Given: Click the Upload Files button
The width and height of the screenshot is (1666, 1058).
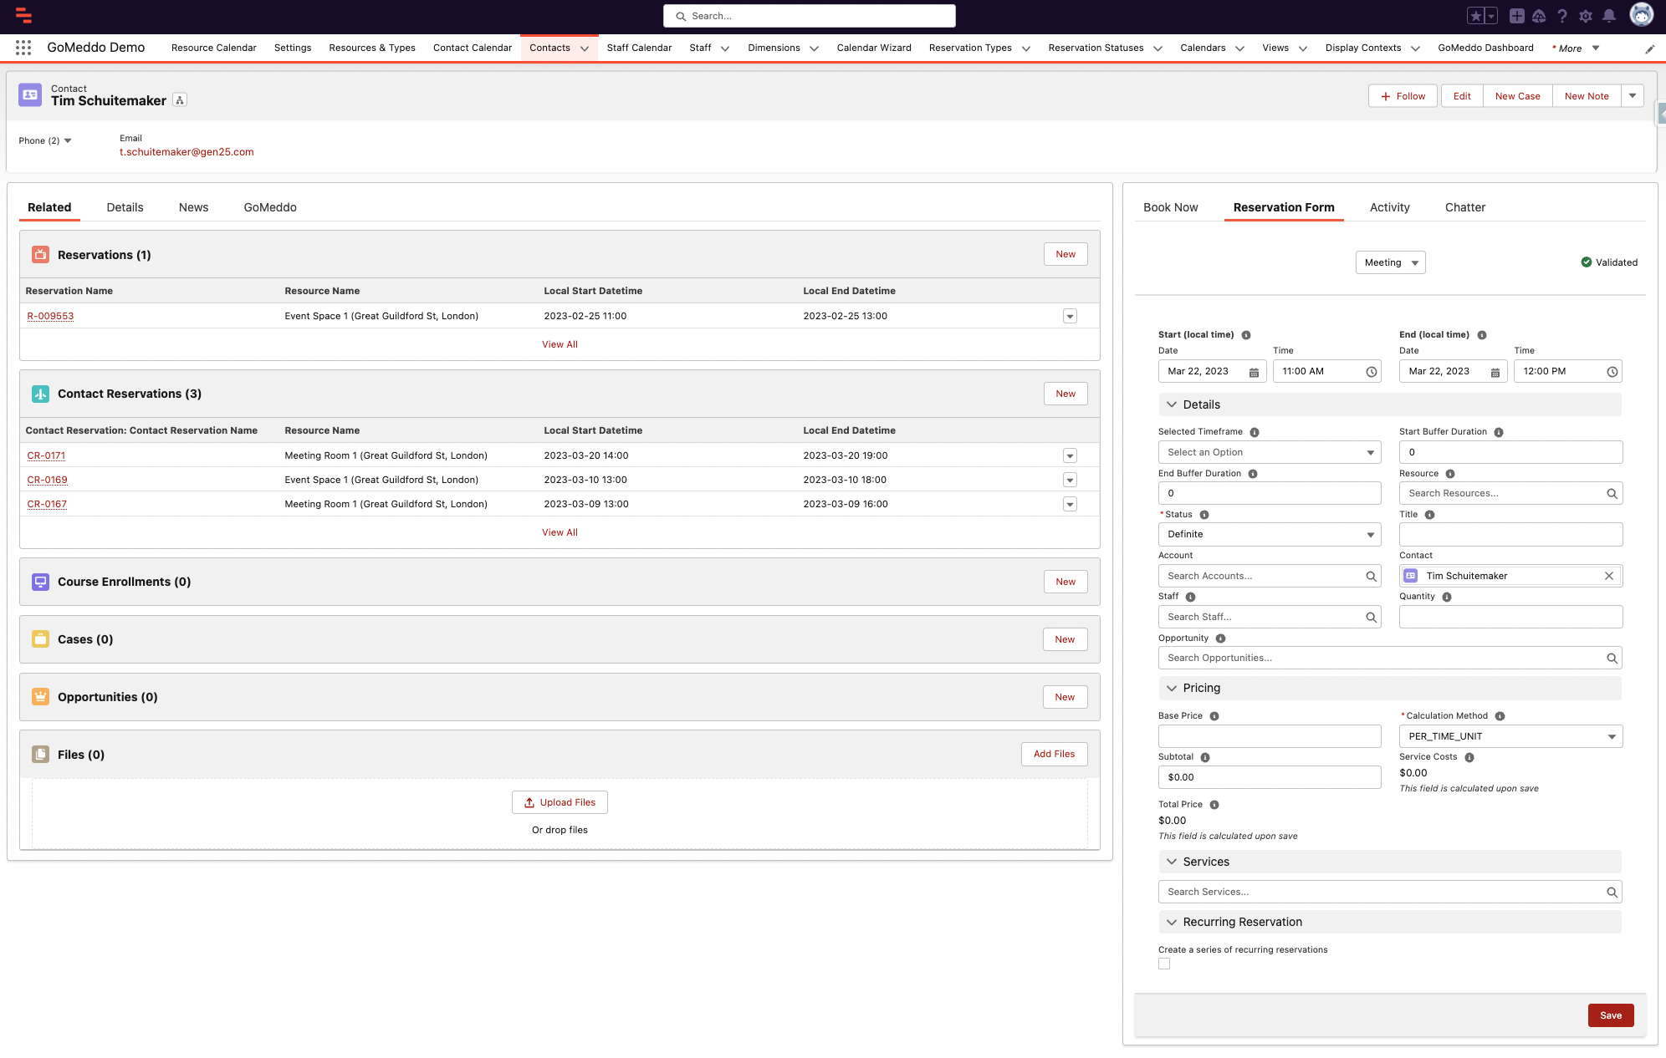Looking at the screenshot, I should click(560, 802).
